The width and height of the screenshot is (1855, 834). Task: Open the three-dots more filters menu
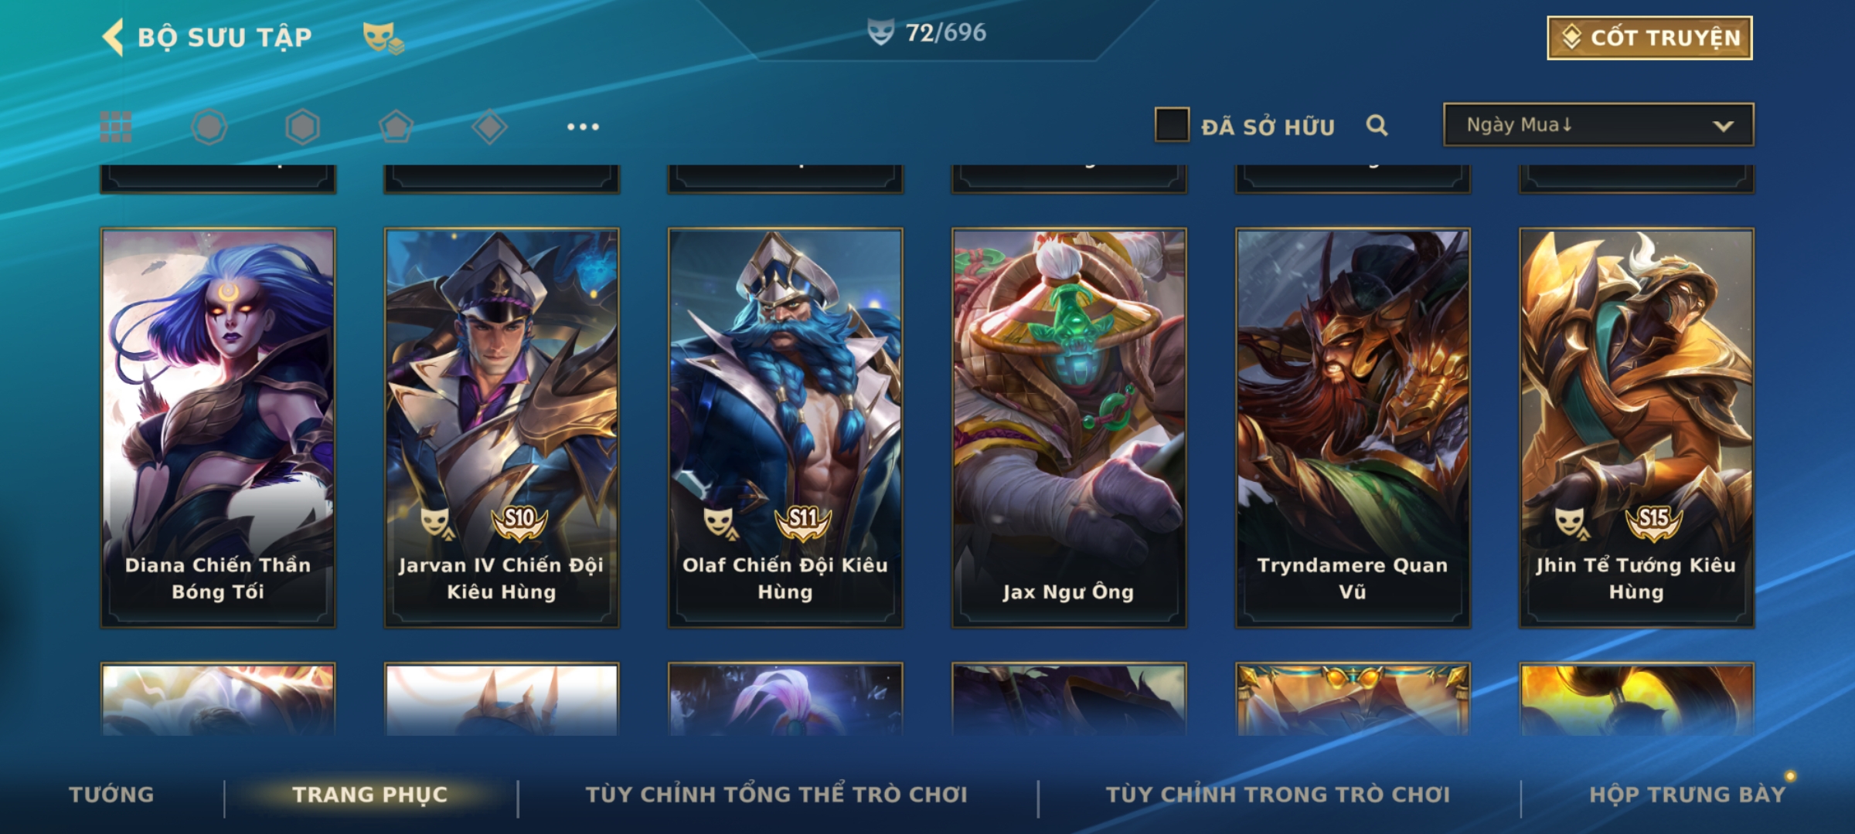pyautogui.click(x=583, y=127)
